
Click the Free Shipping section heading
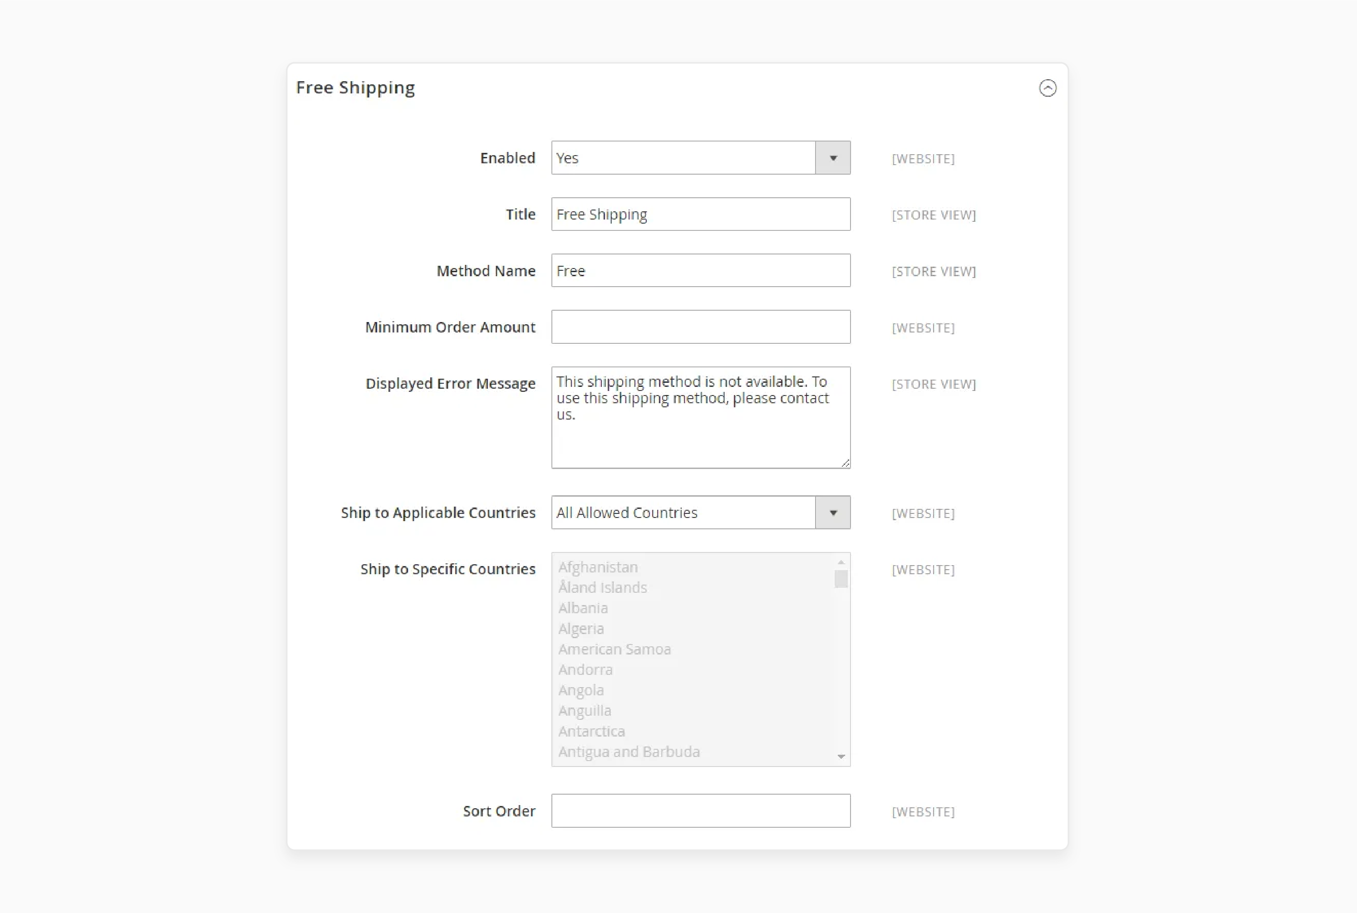[x=355, y=88]
